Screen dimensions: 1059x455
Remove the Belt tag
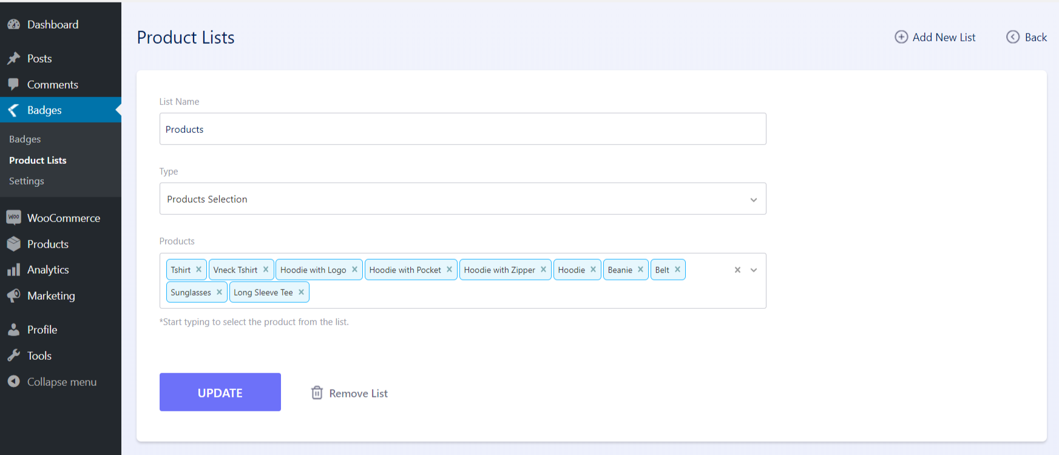pyautogui.click(x=677, y=269)
